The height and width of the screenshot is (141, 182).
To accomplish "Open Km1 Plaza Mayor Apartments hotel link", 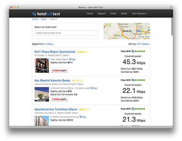I will [x=55, y=52].
